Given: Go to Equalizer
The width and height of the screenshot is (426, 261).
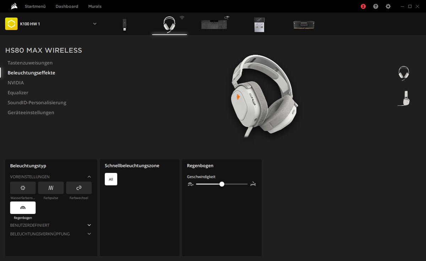Looking at the screenshot, I should point(18,92).
